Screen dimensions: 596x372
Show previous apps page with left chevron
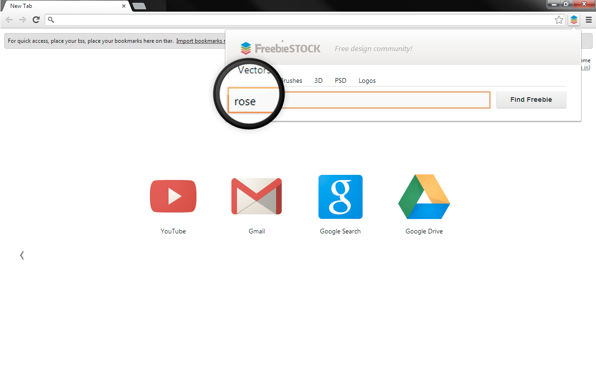(22, 255)
